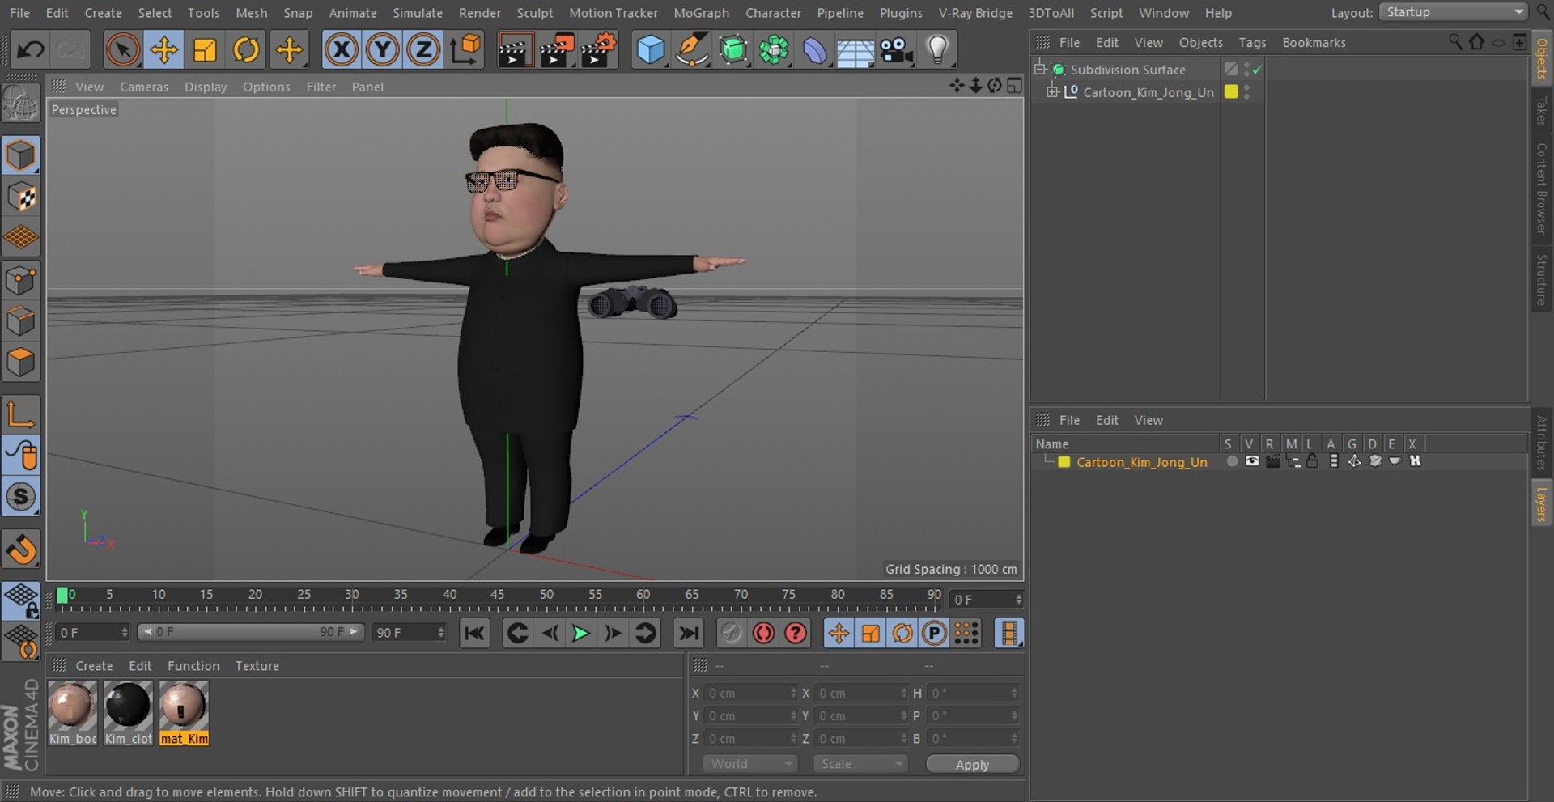Click the Make Editable icon
1554x802 pixels.
pyautogui.click(x=20, y=104)
